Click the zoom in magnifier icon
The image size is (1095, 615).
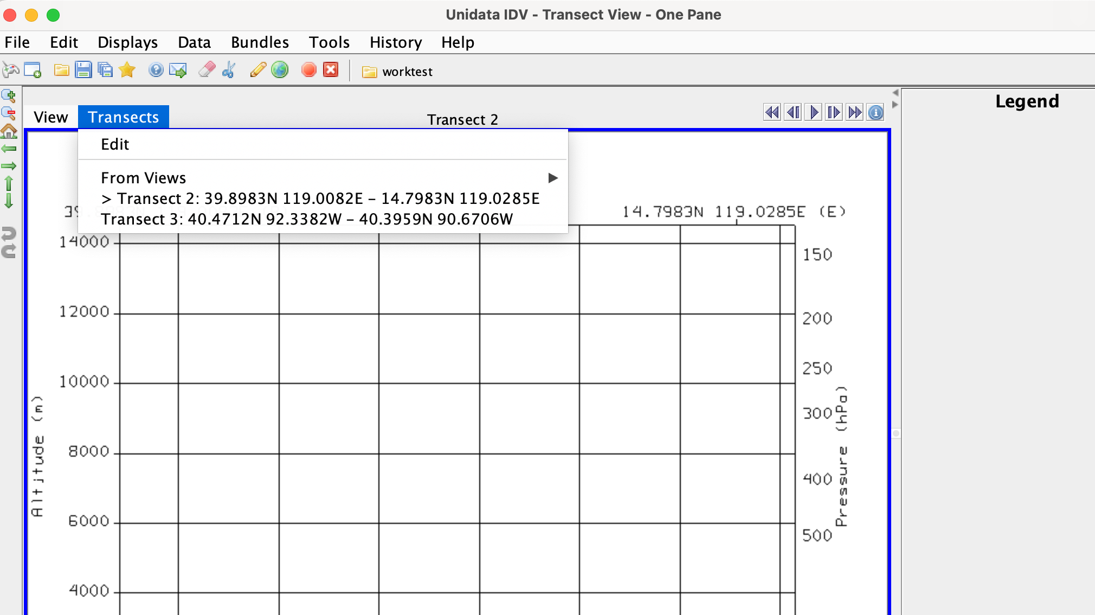click(9, 96)
